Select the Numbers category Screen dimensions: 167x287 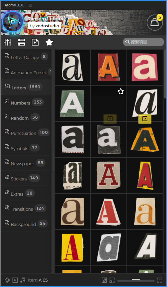(x=26, y=102)
